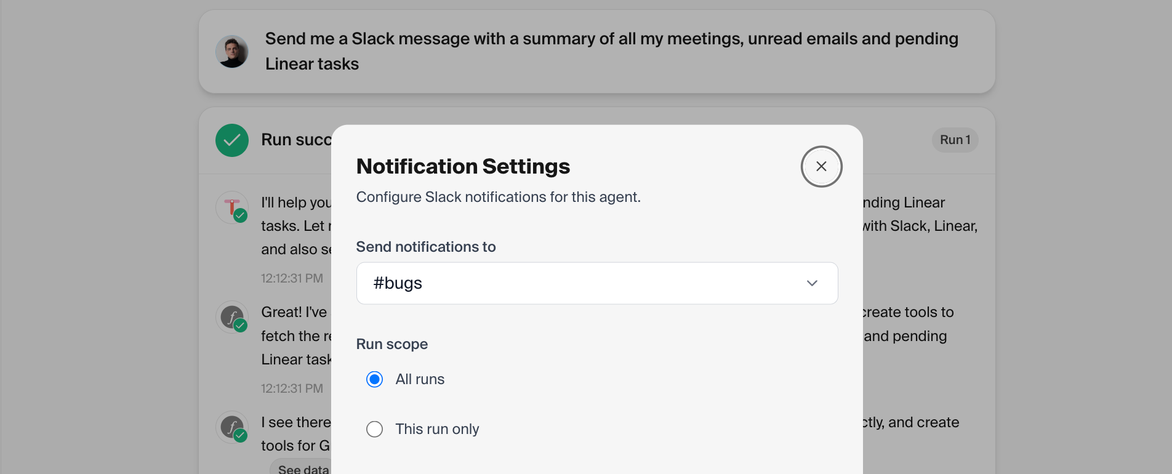Click the user's profile avatar next to the message

pyautogui.click(x=232, y=51)
